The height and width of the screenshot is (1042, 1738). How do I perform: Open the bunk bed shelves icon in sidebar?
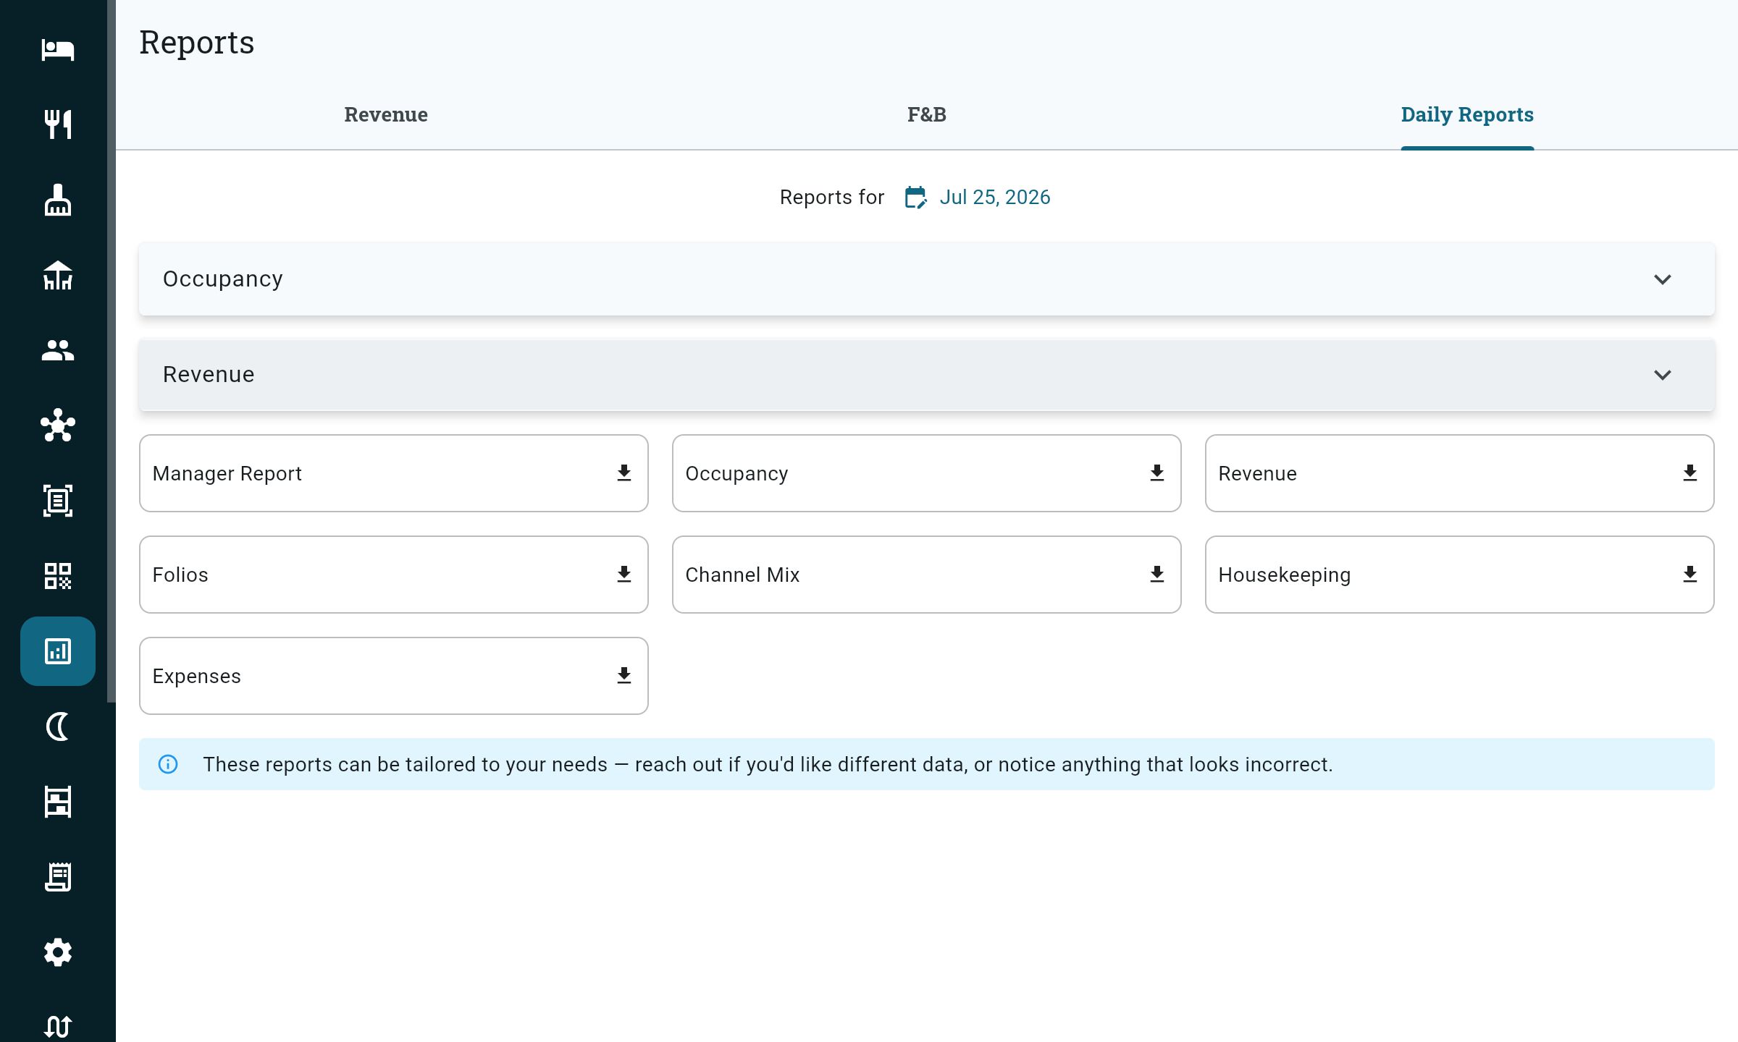[x=58, y=802]
